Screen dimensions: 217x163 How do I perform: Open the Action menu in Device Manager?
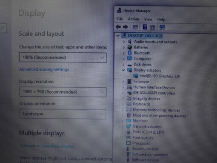134,19
